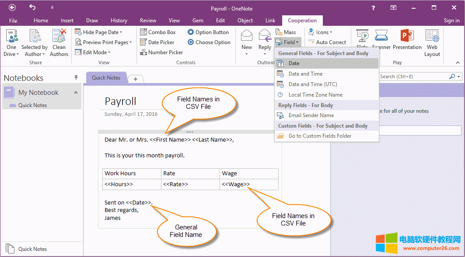Select the Quick Notes page tab
The width and height of the screenshot is (465, 257).
tap(106, 78)
